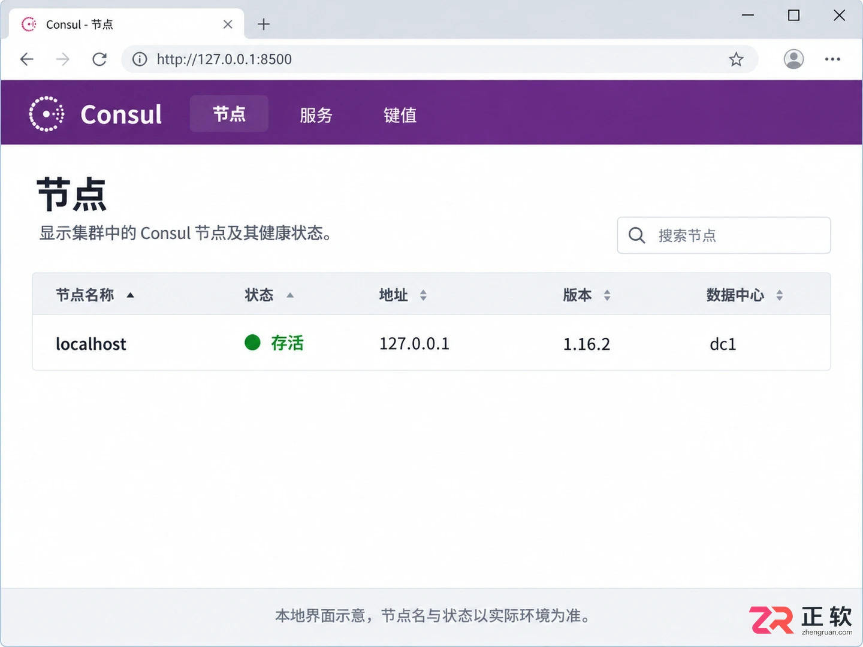Sort by the 状态 column arrow
The image size is (863, 647).
pos(290,295)
